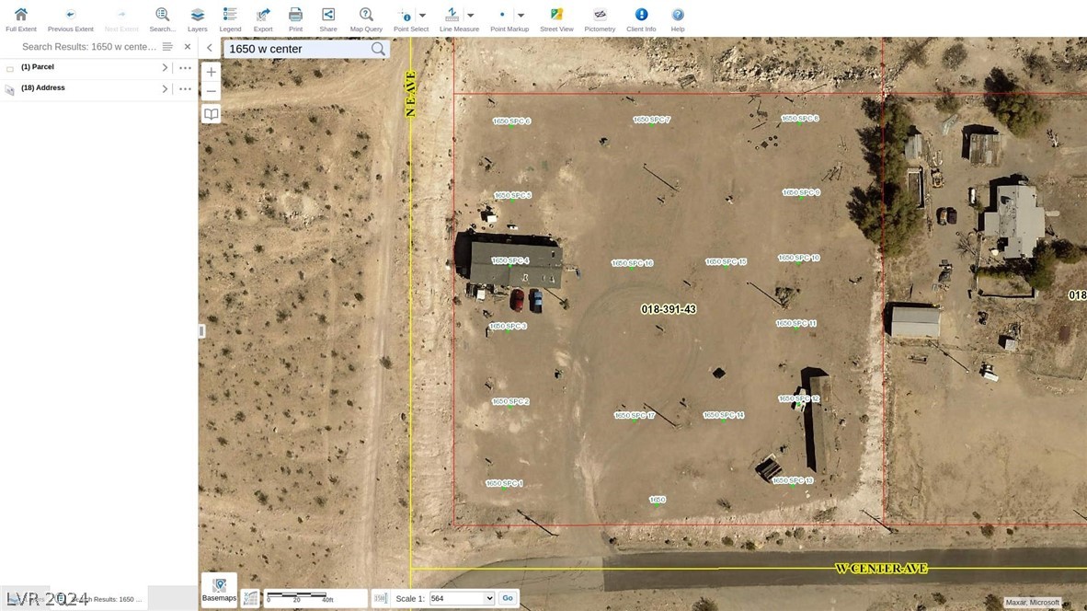Click the Basemaps icon

219,583
